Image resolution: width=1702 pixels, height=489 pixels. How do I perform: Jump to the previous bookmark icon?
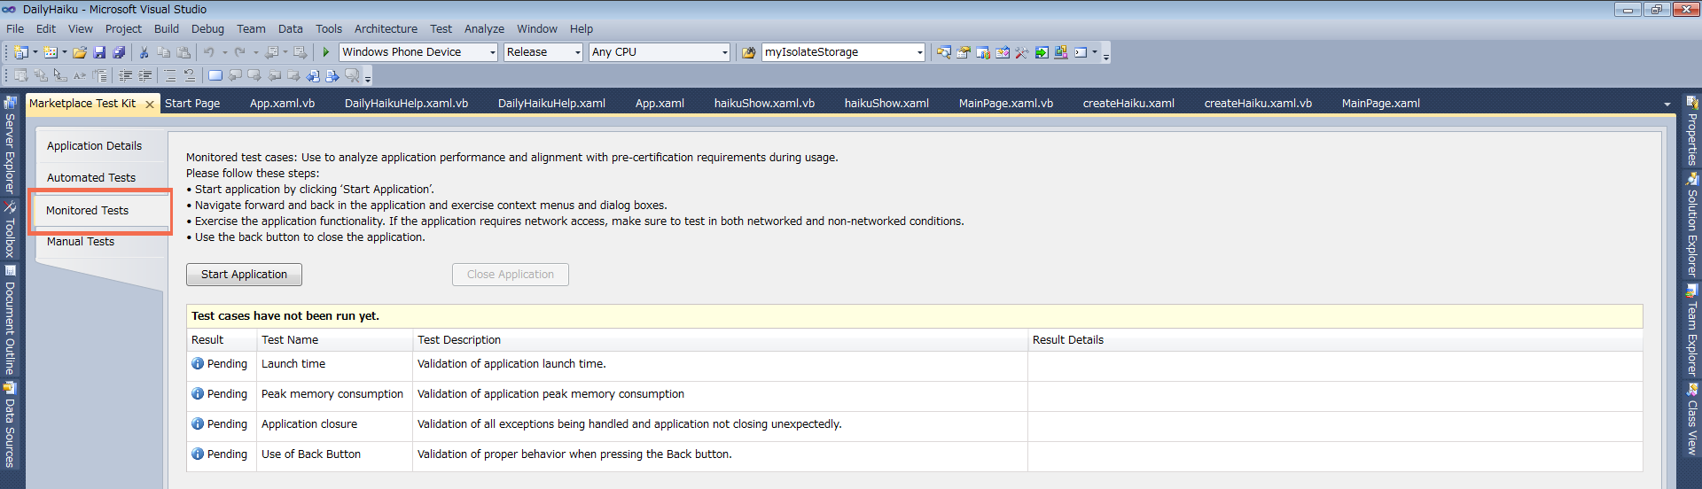tap(235, 75)
